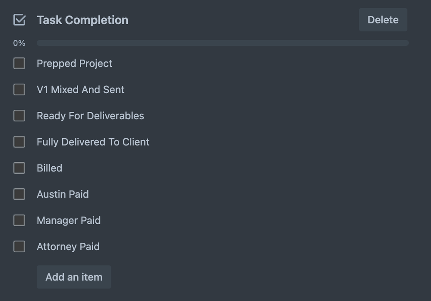This screenshot has height=301, width=431.
Task: Check the Austin Paid box
Action: 19,194
